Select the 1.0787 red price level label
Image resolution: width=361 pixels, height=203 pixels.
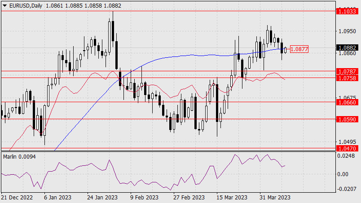[347, 72]
